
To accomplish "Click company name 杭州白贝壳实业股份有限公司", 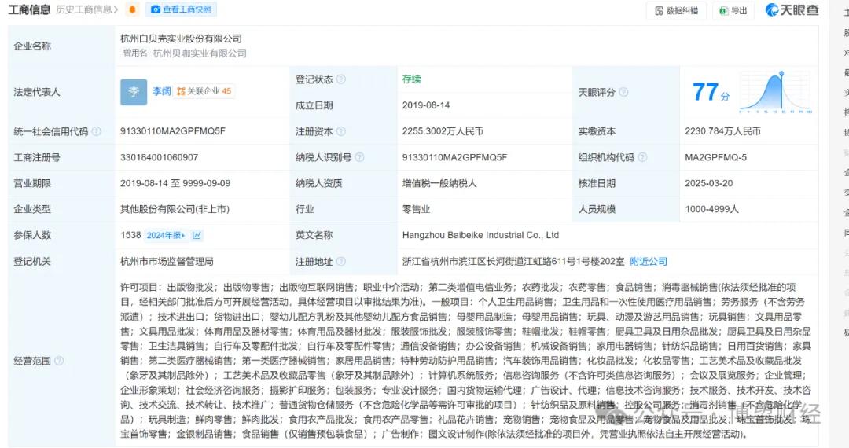I will coord(181,39).
